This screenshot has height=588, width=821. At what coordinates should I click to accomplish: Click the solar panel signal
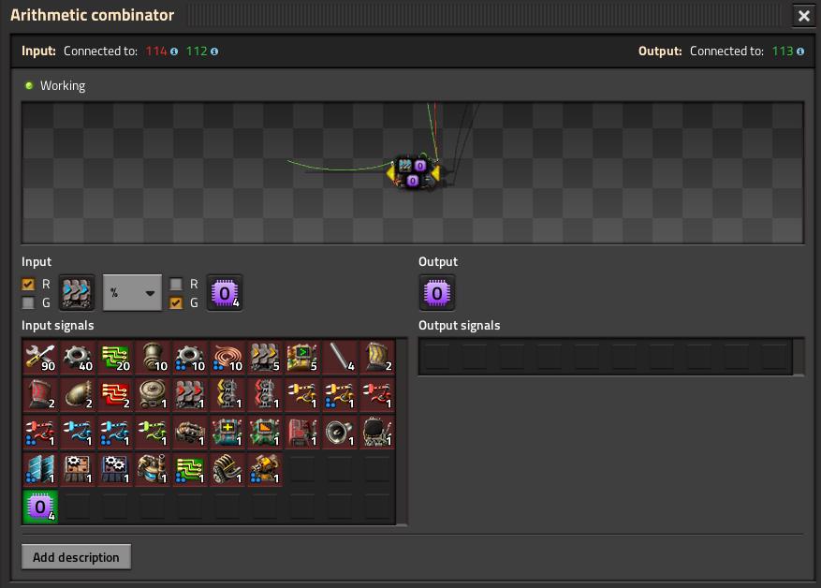pos(41,470)
